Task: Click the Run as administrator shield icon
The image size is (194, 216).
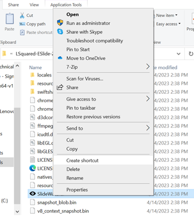Action: [x=60, y=23]
